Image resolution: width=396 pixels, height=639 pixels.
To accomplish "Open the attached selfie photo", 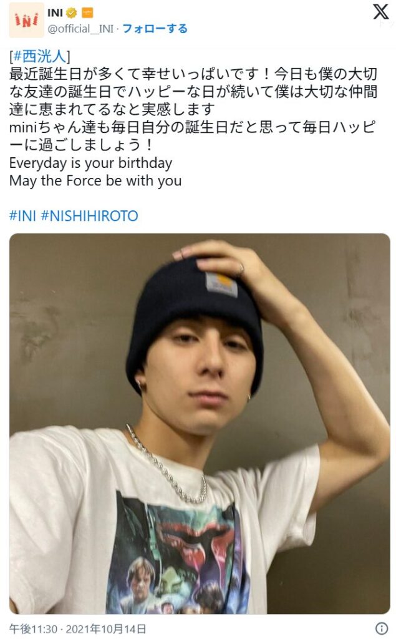I will pyautogui.click(x=200, y=424).
